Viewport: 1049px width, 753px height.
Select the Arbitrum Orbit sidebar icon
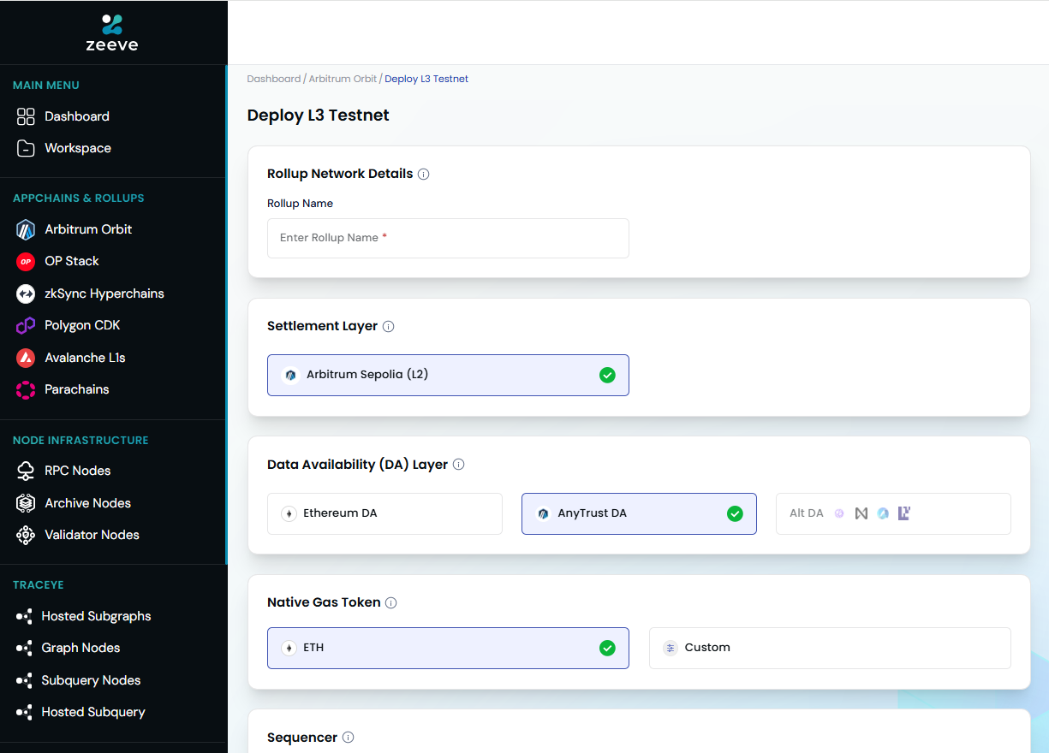tap(26, 229)
